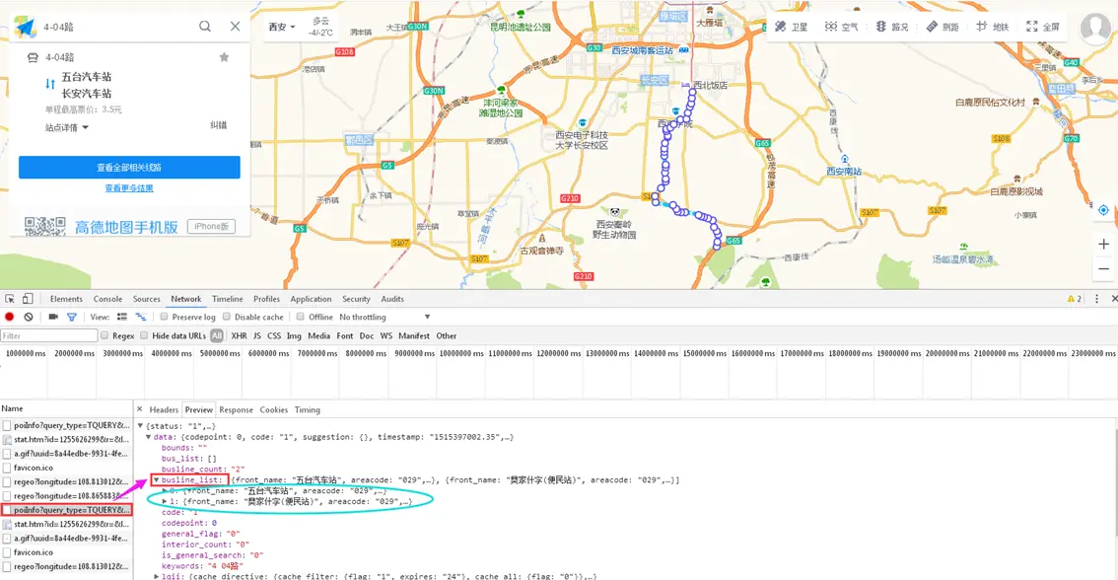Click the iPhone版 button
The image size is (1118, 580).
212,226
